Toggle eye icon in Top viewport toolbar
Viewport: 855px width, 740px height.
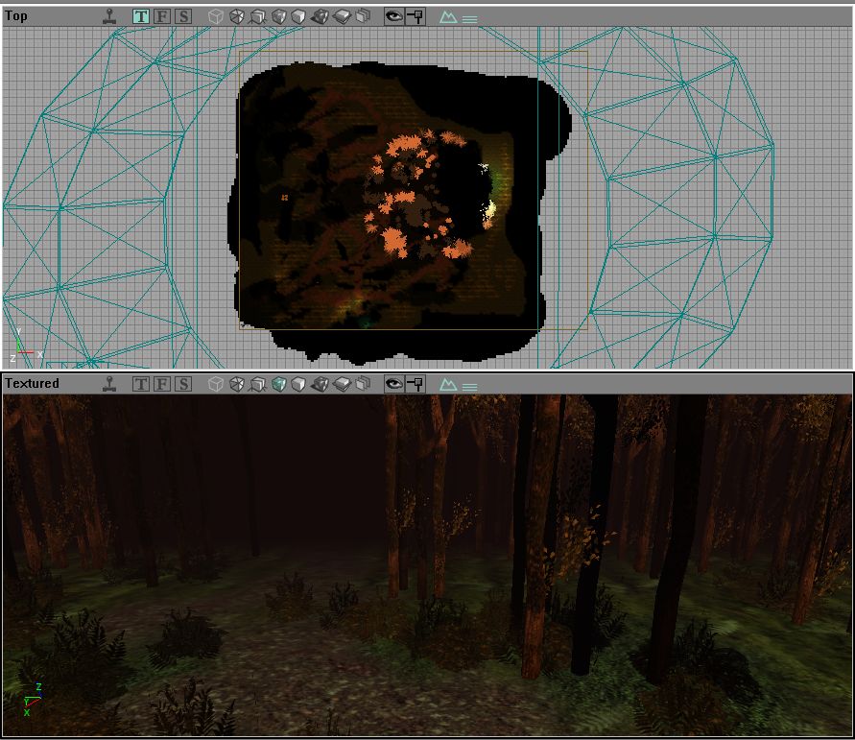click(x=393, y=17)
